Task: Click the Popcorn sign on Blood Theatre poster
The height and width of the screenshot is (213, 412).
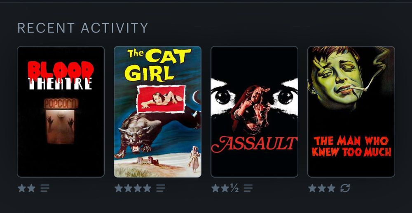Action: pos(61,103)
